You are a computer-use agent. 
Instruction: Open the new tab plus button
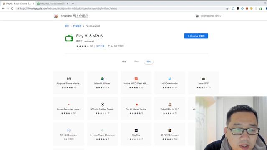click(x=73, y=4)
